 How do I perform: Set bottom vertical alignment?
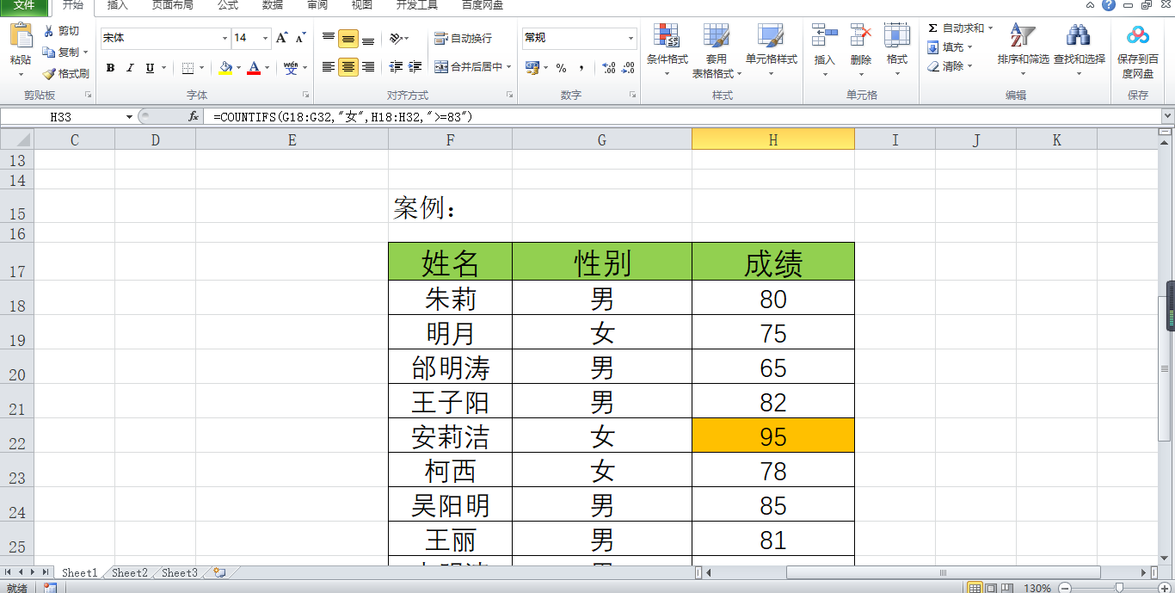pyautogui.click(x=368, y=38)
